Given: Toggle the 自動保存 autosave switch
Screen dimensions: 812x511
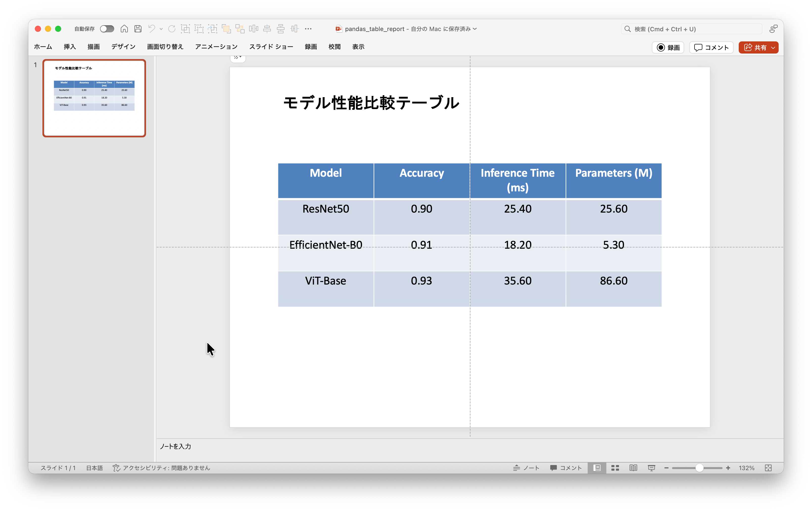Looking at the screenshot, I should click(107, 29).
